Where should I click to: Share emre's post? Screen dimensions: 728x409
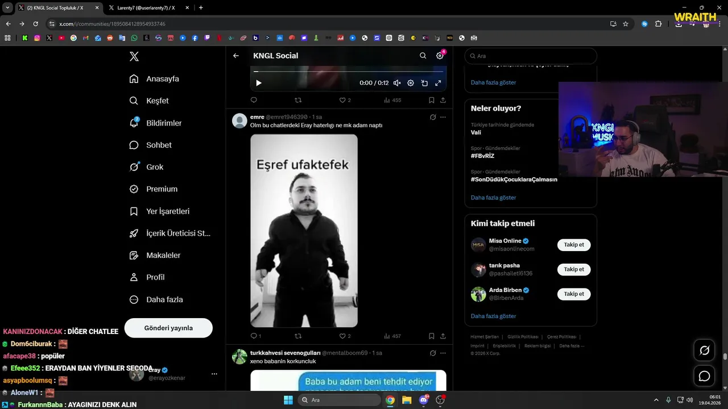pyautogui.click(x=443, y=336)
